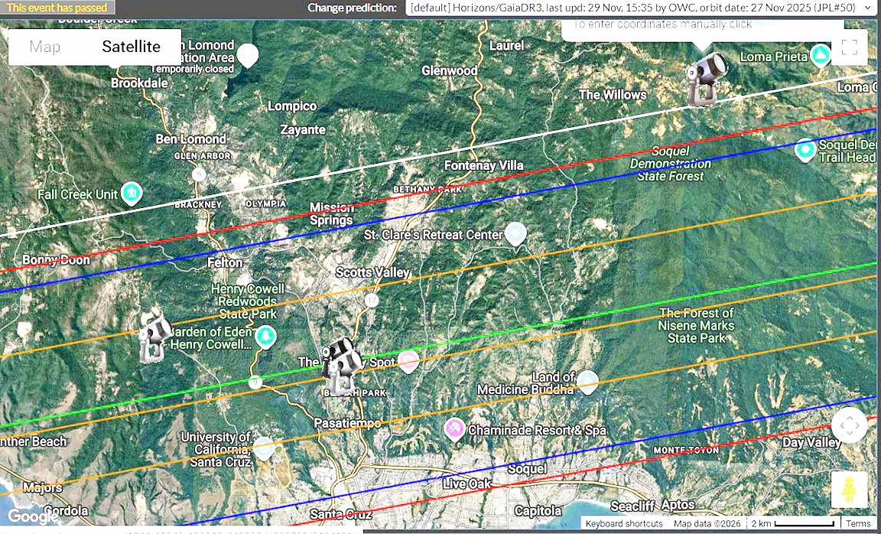Viewport: 881px width, 534px height.
Task: Click University of California Santa Cruz marker
Action: point(263,448)
